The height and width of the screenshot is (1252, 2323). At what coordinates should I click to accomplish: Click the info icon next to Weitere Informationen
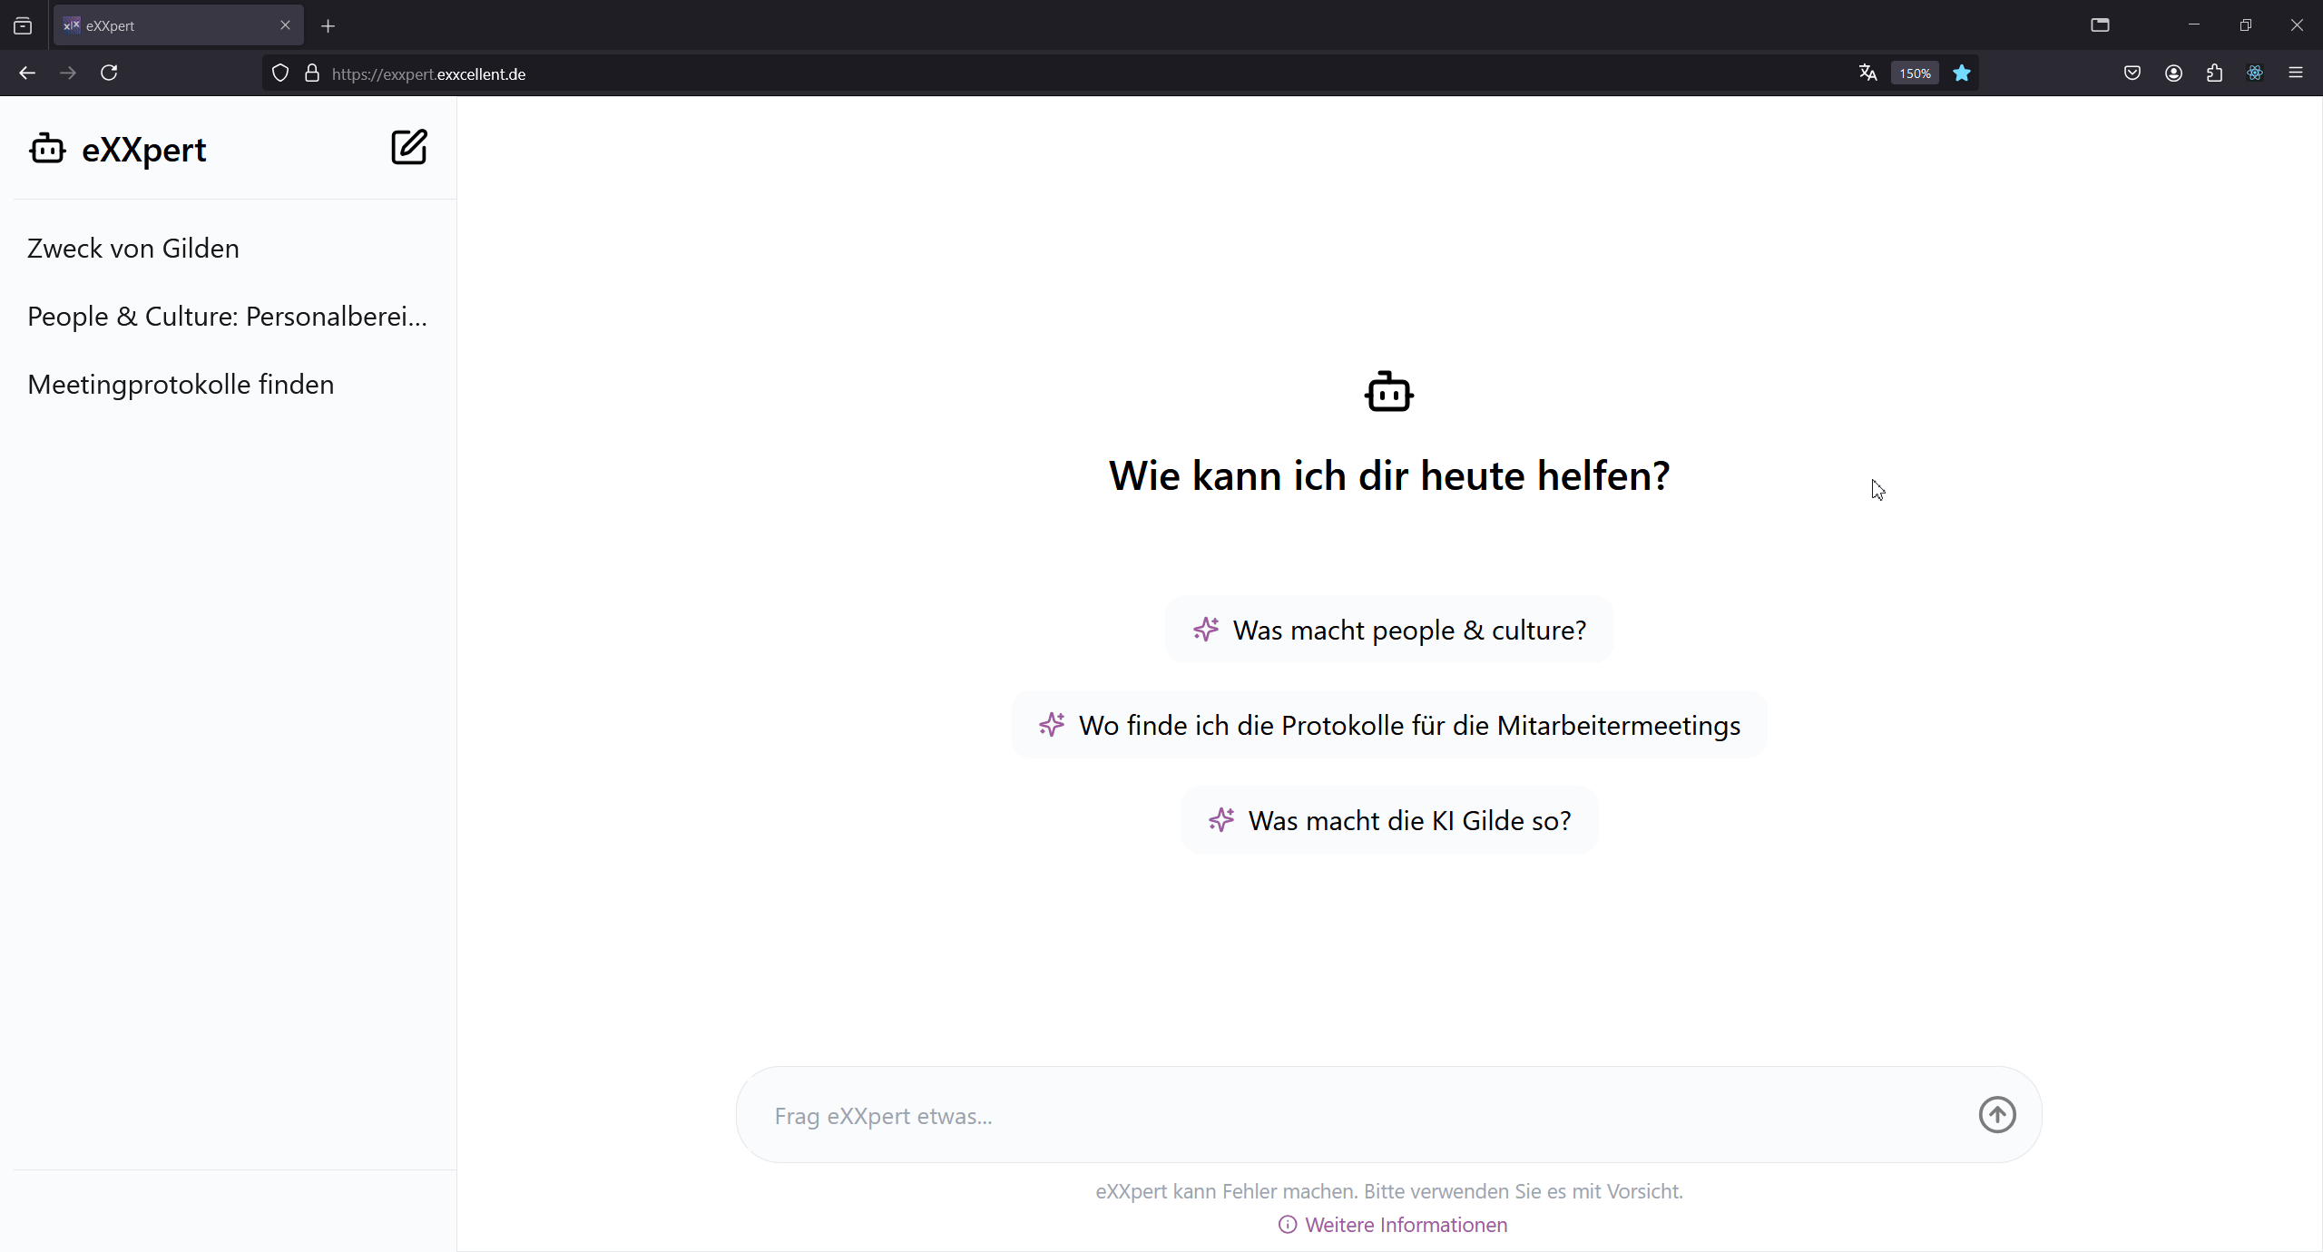(x=1287, y=1225)
